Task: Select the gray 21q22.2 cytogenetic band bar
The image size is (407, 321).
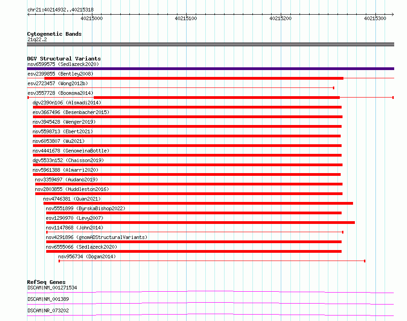Action: point(210,44)
